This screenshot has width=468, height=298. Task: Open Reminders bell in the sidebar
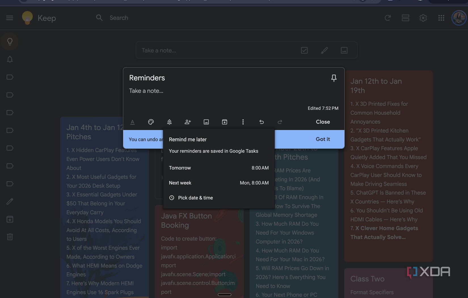(10, 59)
